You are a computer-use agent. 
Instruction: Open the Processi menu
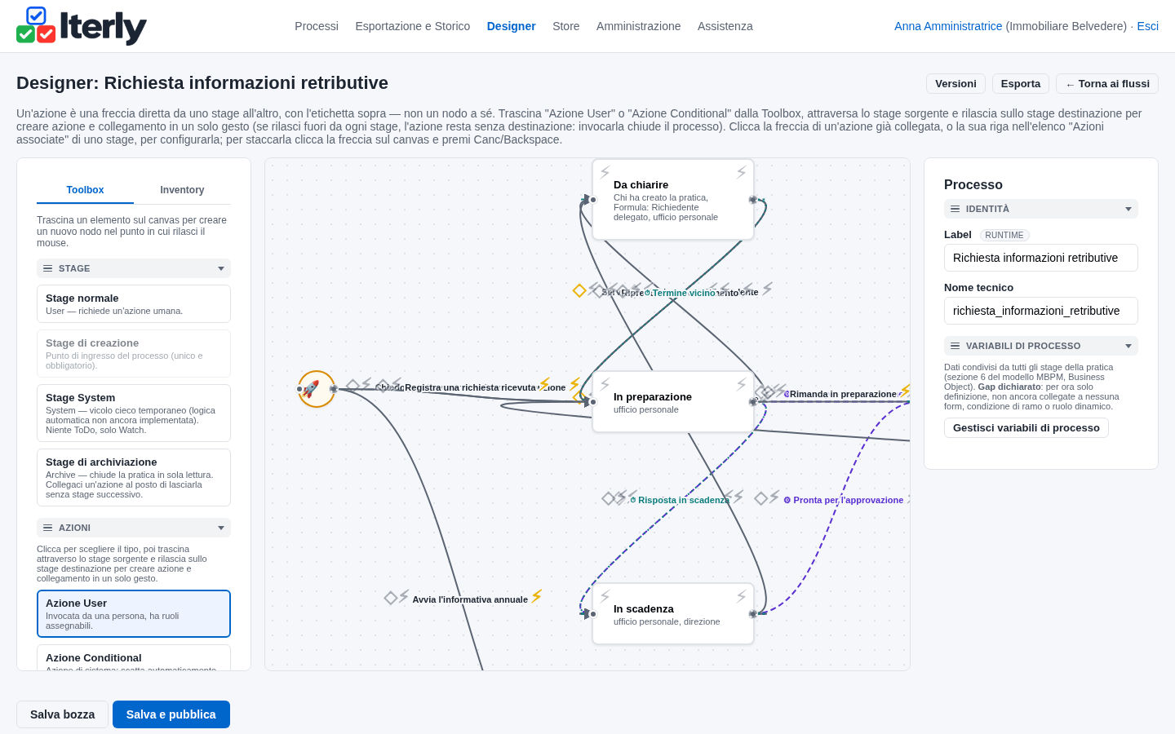[x=317, y=26]
